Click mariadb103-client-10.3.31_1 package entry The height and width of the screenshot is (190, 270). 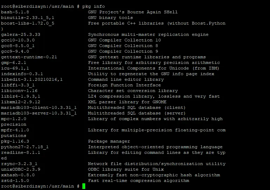click(39, 107)
